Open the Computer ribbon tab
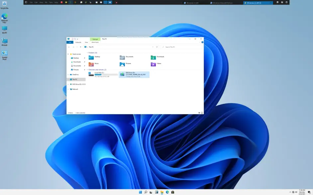 pos(78,42)
